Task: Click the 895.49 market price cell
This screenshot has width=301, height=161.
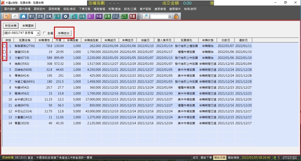Action: tap(58, 58)
